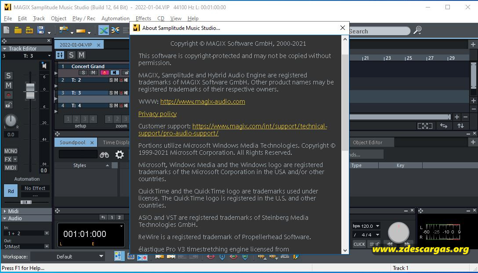Click the Track Editor volume fader
This screenshot has height=273, width=478.
tap(30, 91)
